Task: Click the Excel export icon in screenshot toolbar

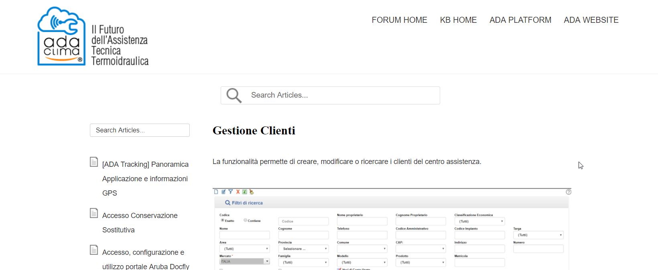Action: point(245,192)
